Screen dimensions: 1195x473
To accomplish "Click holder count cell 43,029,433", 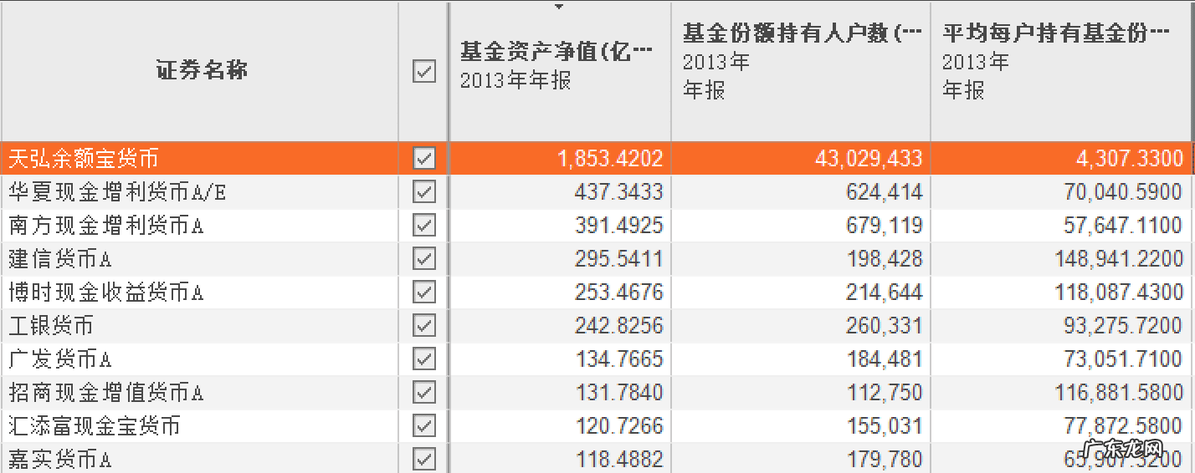I will [801, 159].
